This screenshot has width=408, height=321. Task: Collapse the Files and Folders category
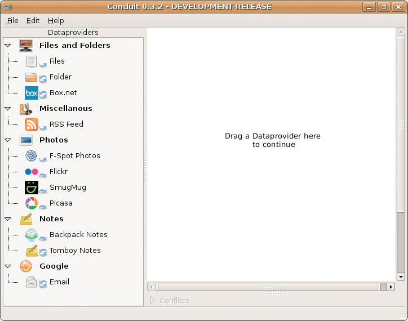(x=8, y=46)
